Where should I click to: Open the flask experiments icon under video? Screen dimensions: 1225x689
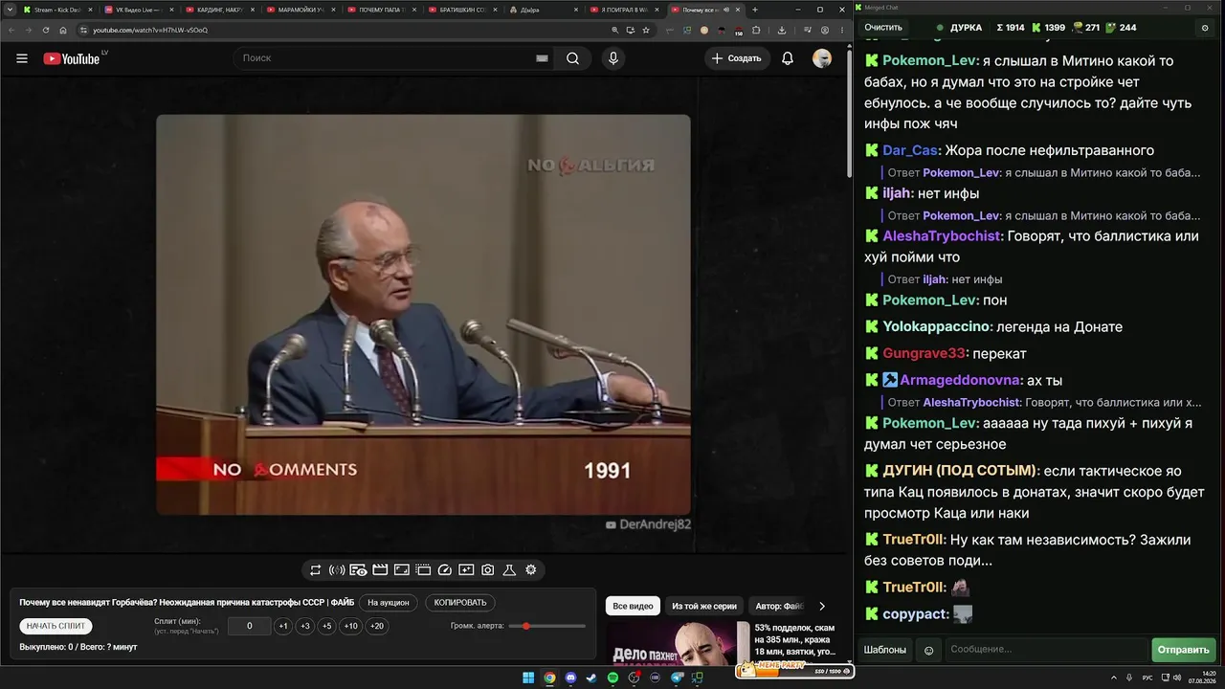pyautogui.click(x=509, y=570)
